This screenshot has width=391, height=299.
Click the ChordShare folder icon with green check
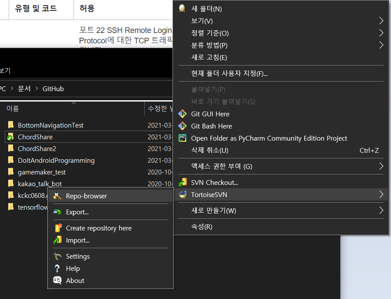10,137
